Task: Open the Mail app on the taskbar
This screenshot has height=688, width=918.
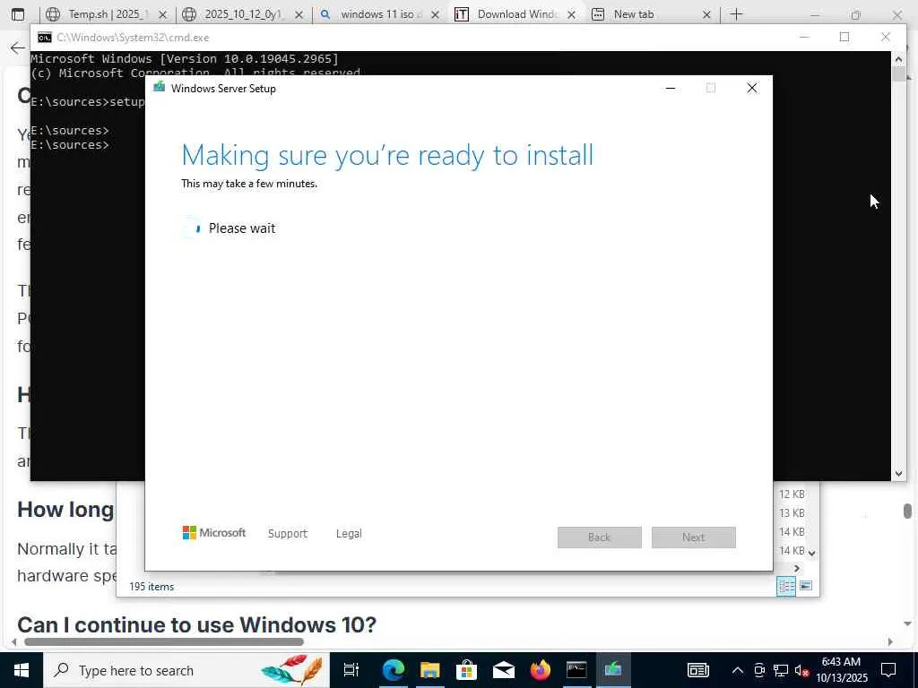Action: (504, 670)
